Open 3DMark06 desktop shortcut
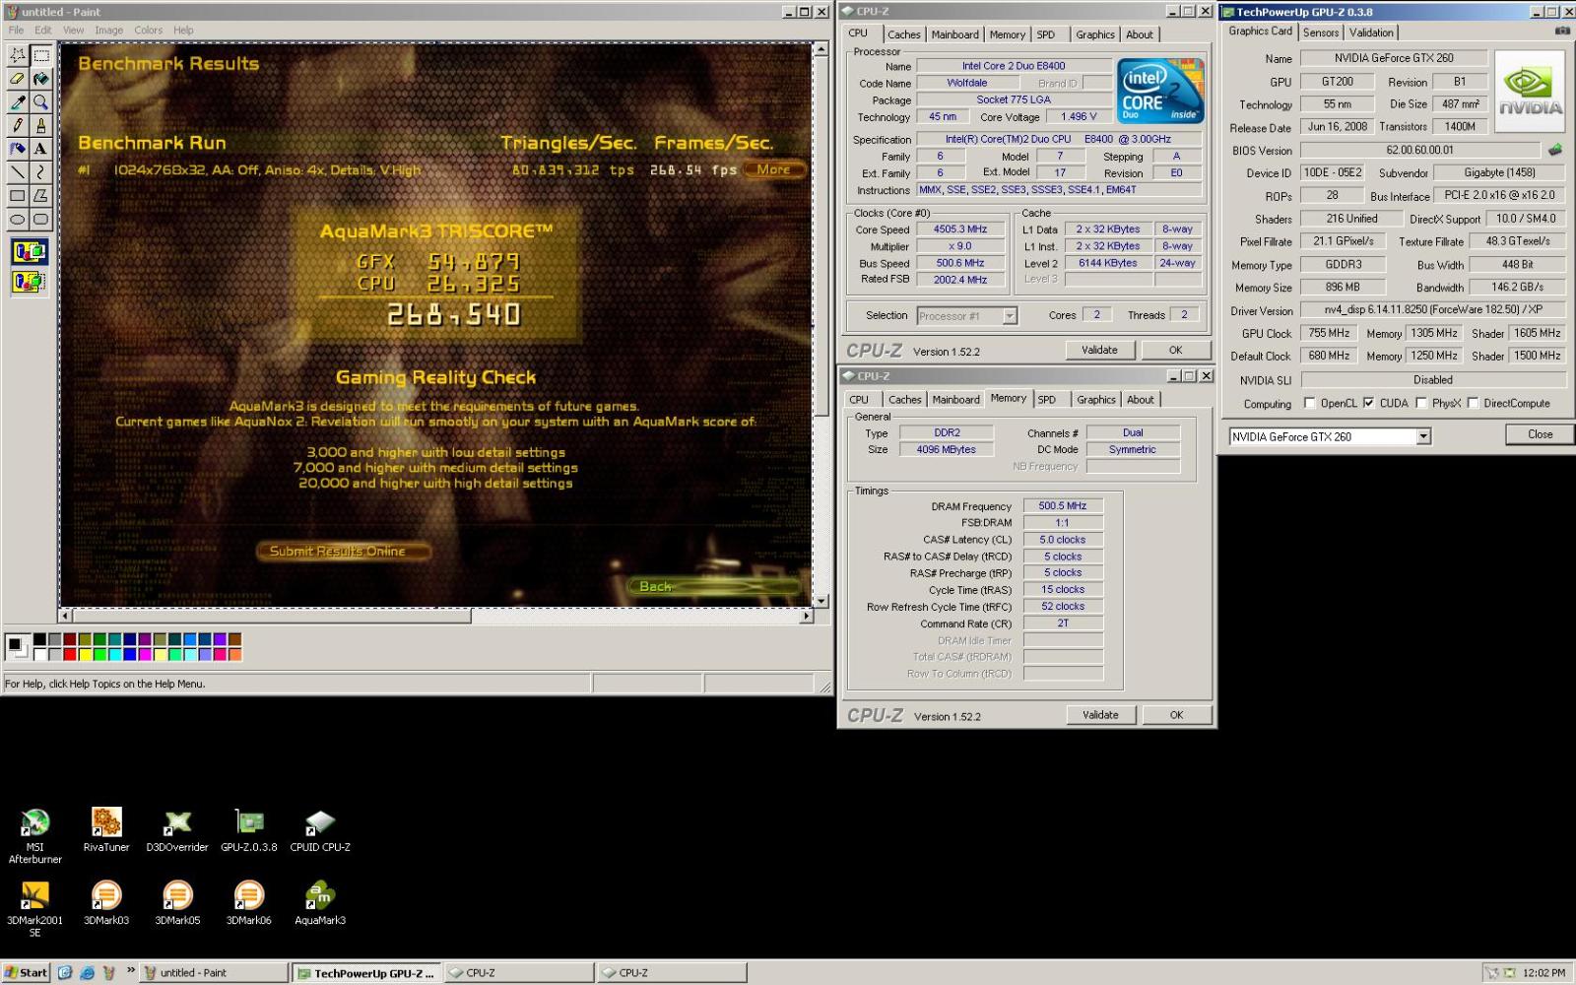Image resolution: width=1576 pixels, height=985 pixels. tap(249, 903)
